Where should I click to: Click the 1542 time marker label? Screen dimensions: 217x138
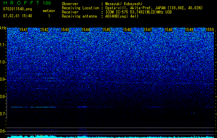pyautogui.click(x=44, y=30)
